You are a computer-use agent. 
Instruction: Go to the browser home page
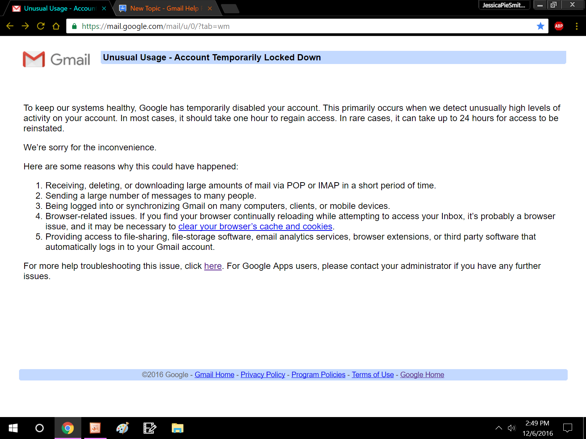click(x=56, y=26)
